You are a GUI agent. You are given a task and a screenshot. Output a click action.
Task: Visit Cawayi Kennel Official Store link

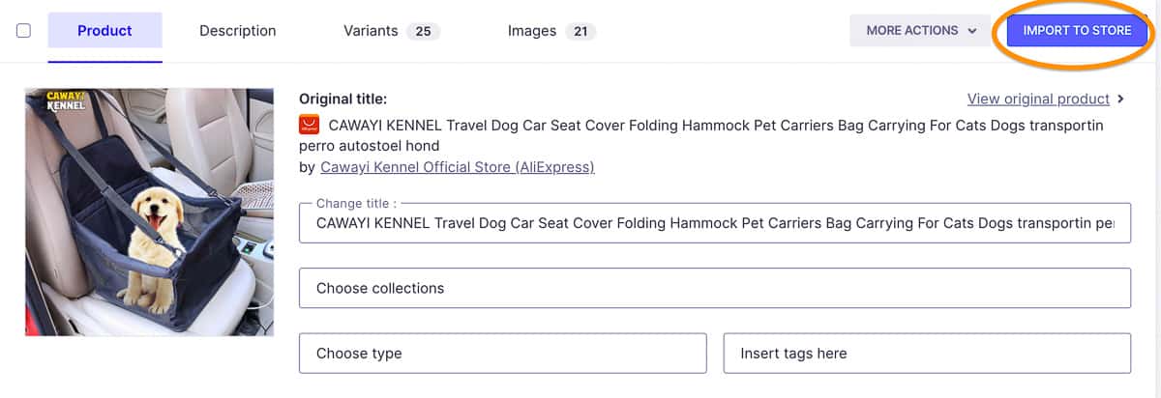[457, 167]
